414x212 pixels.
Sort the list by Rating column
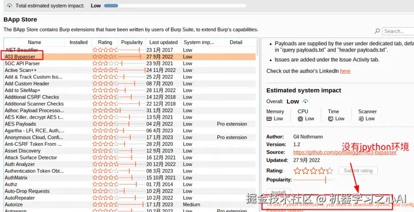(x=105, y=42)
